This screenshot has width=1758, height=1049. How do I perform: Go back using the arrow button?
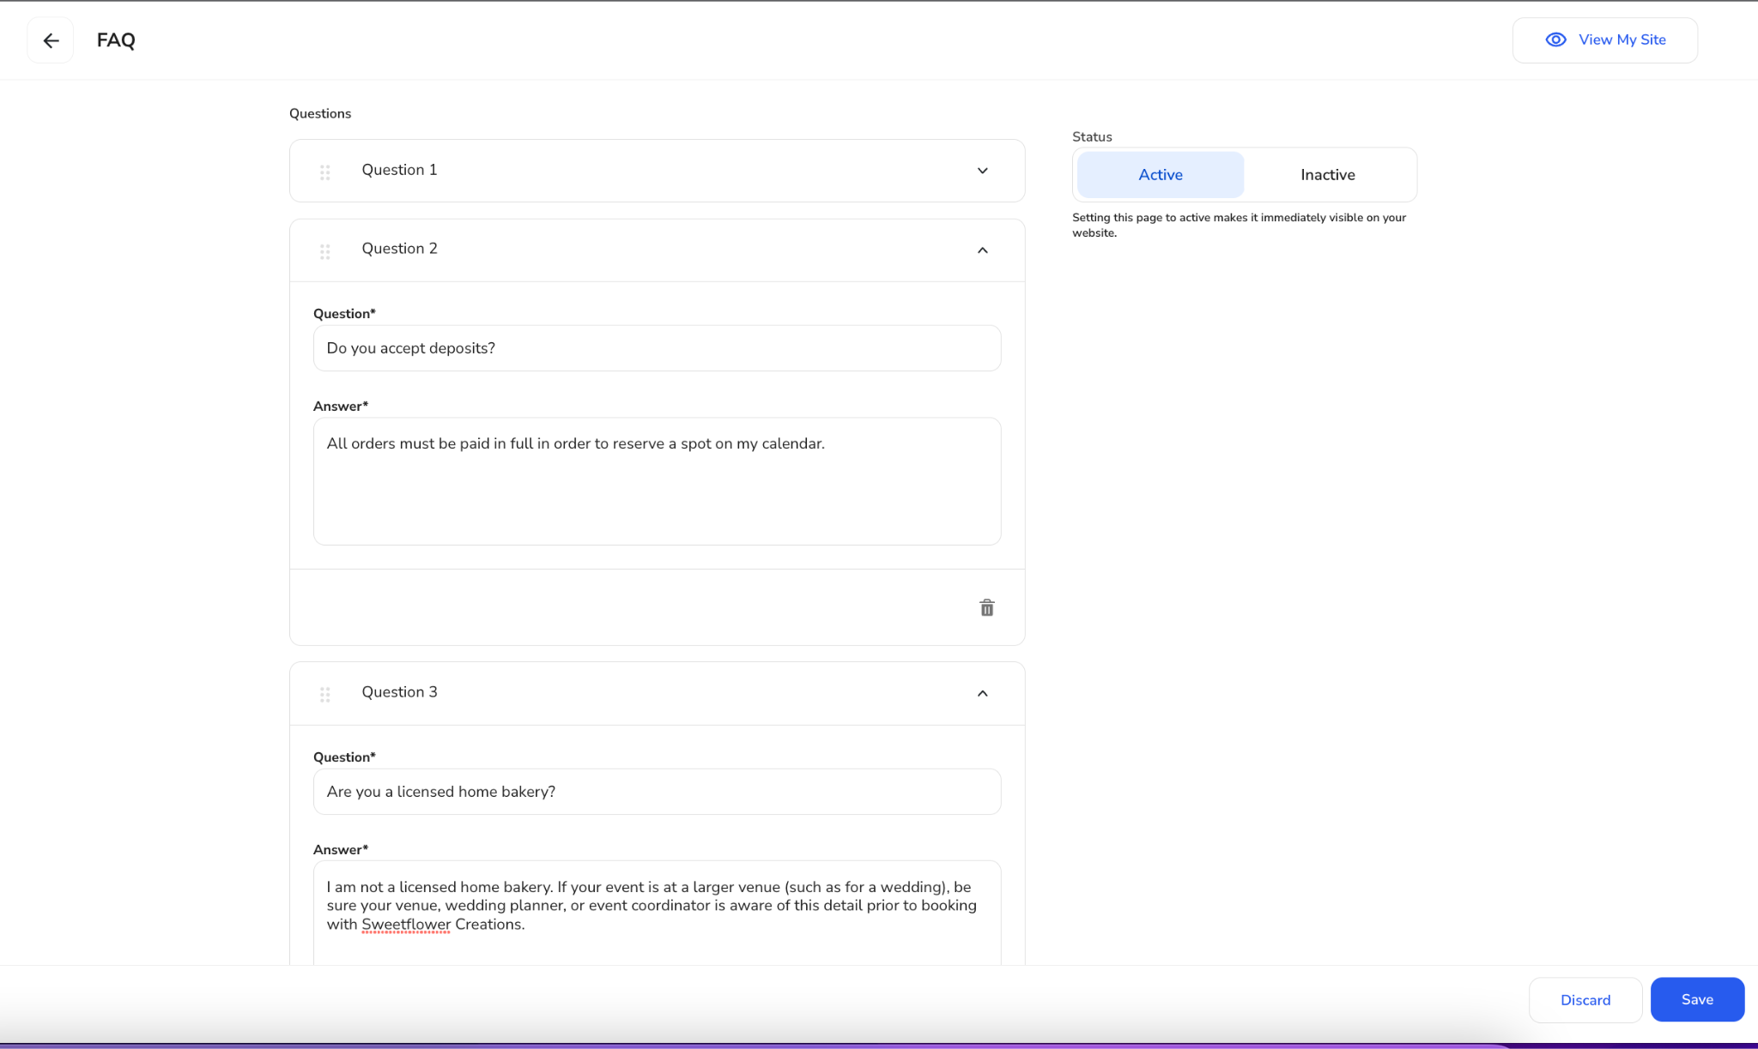pyautogui.click(x=51, y=40)
